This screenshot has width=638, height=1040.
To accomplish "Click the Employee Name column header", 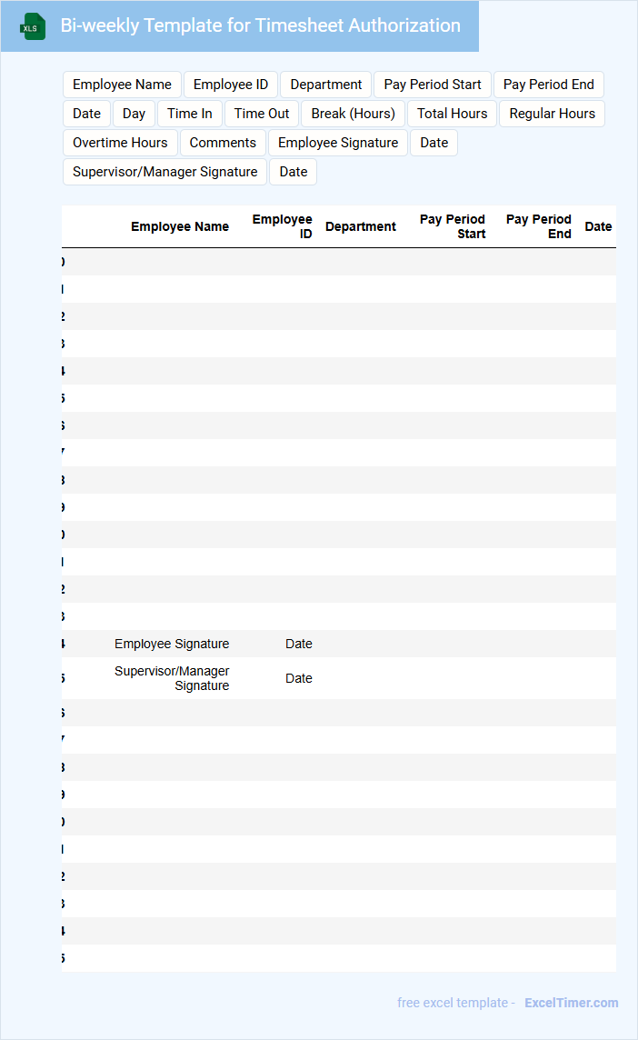I will click(180, 227).
